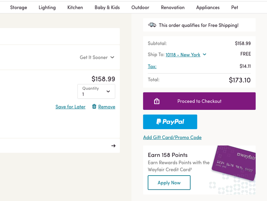This screenshot has width=267, height=201.
Task: Select the Renovation category
Action: [x=173, y=7]
